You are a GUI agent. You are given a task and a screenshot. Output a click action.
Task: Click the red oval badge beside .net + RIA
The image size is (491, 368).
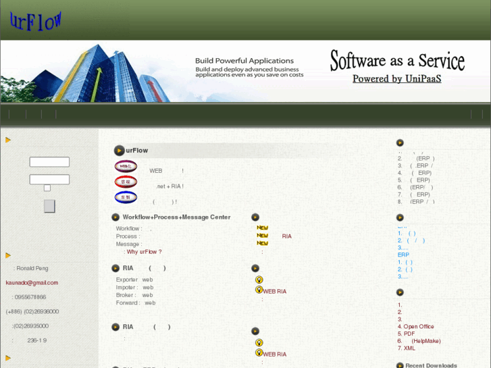[126, 182]
